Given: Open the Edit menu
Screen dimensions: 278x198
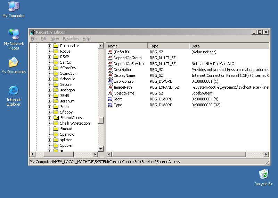Looking at the screenshot, I should [44, 39].
